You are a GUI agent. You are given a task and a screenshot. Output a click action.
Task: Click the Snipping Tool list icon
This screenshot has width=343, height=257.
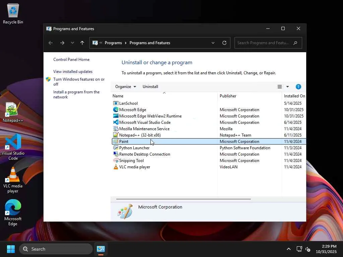point(116,160)
